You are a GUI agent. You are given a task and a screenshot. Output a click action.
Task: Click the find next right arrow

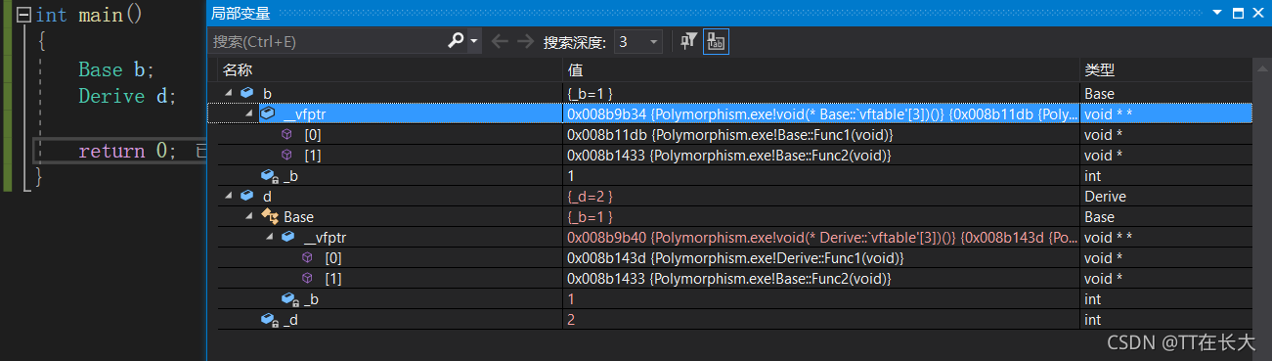click(525, 41)
